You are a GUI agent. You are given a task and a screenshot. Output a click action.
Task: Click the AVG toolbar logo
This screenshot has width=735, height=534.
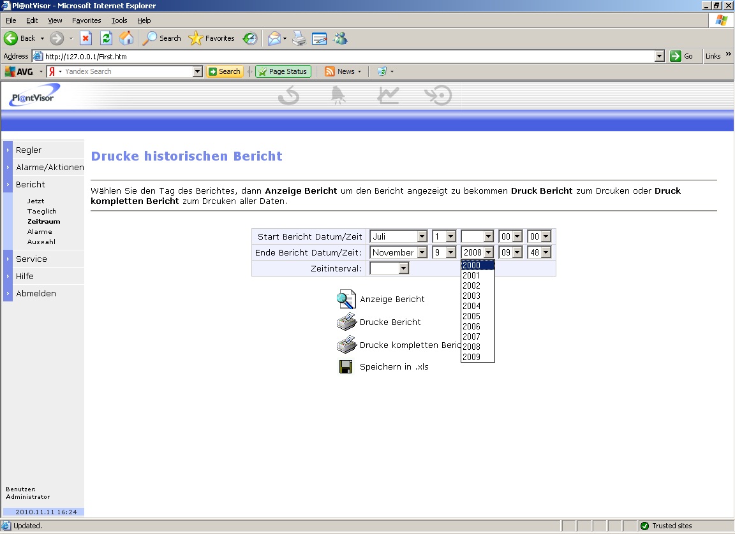(x=19, y=71)
